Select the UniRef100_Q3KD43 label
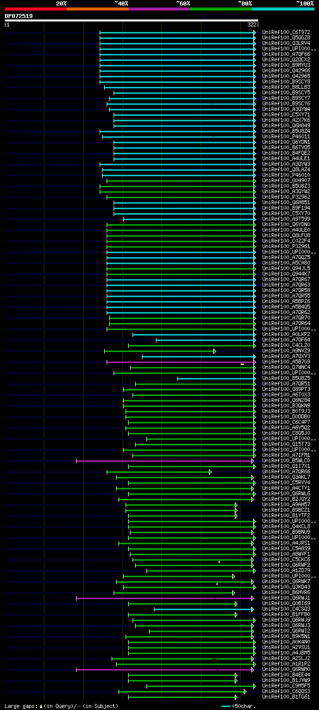The width and height of the screenshot is (319, 710). (286, 587)
